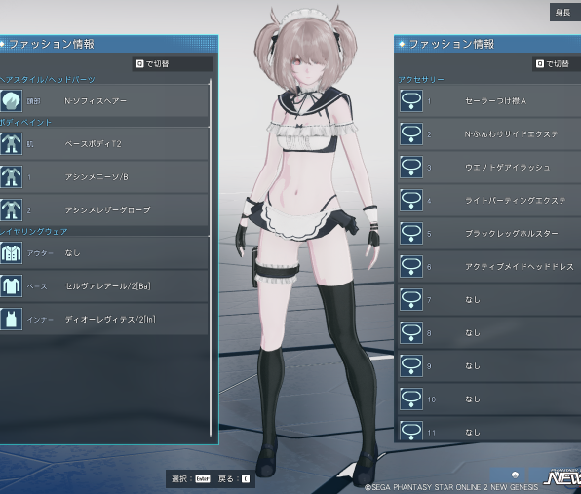Select the ベースボディT2 row

coord(104,143)
